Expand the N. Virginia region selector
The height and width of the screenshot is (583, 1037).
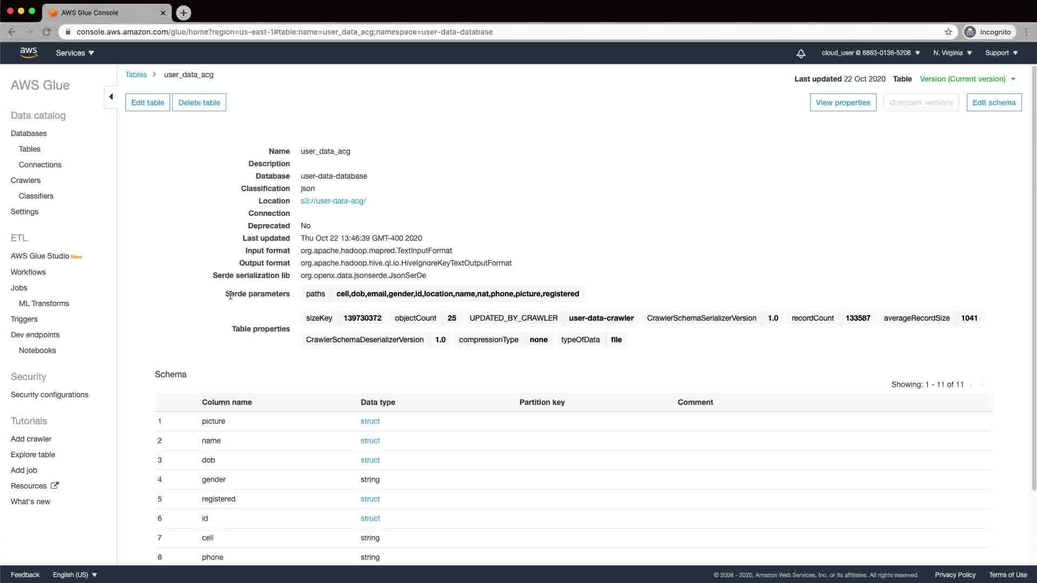(x=952, y=53)
